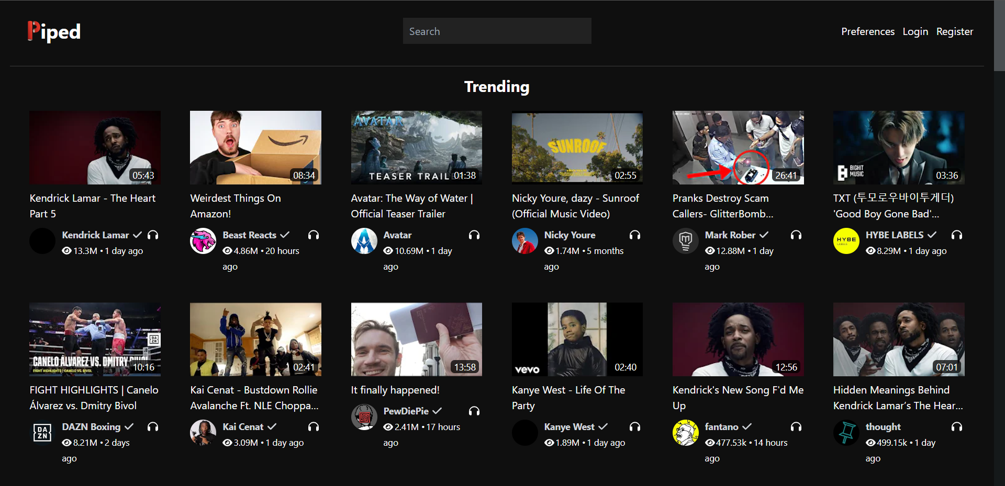Play Avatar teaser trailer thumbnail
Screen dimensions: 1005x486
point(417,147)
